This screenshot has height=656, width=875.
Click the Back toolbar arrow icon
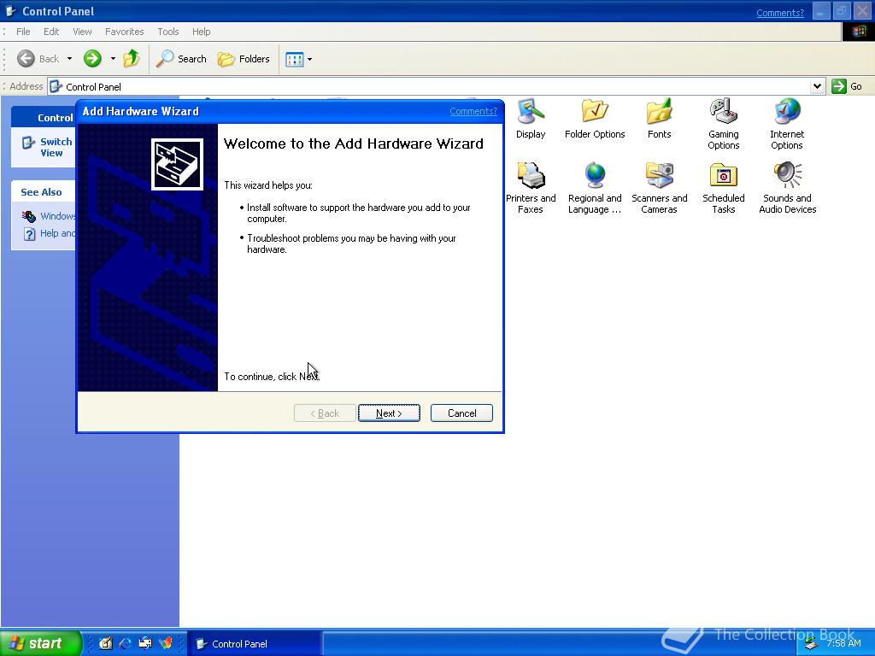tap(26, 59)
